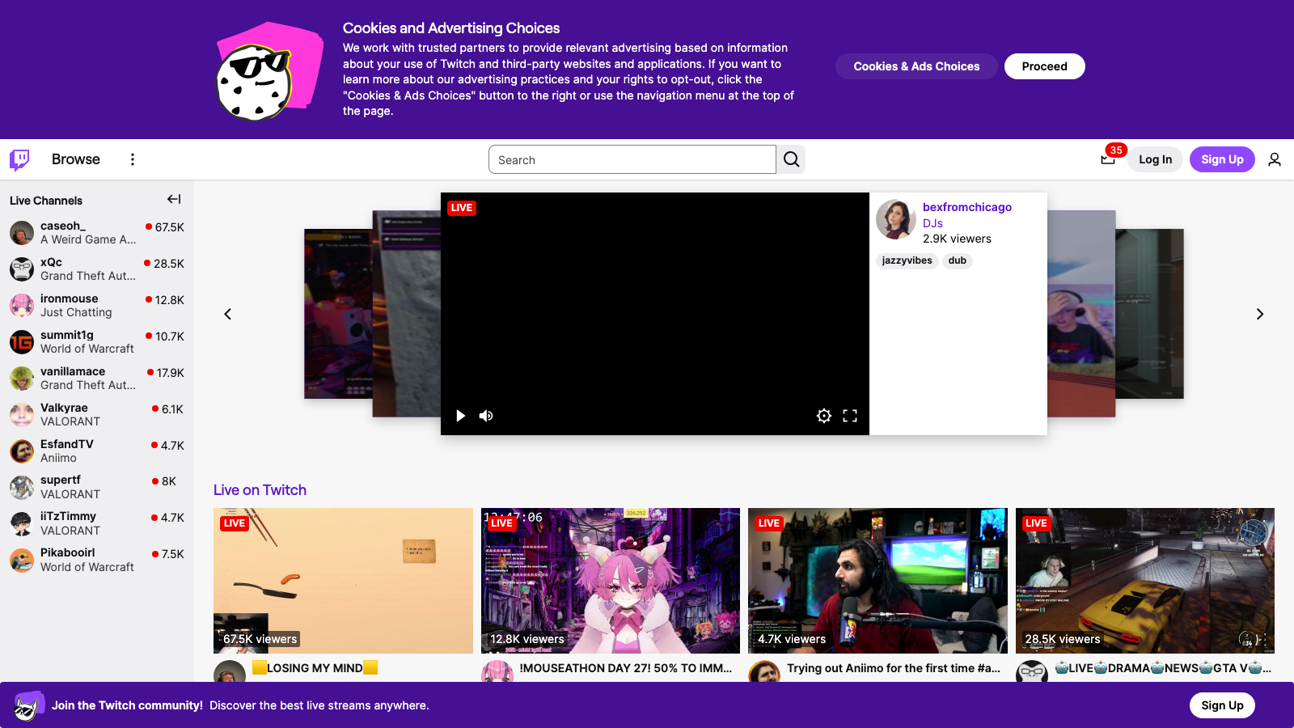Open the user profile icon menu
1294x728 pixels.
[x=1275, y=159]
